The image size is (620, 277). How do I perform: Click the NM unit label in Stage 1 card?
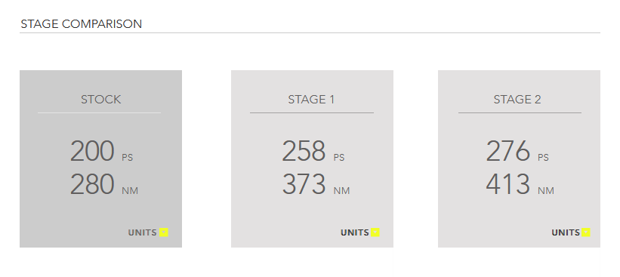click(x=341, y=191)
